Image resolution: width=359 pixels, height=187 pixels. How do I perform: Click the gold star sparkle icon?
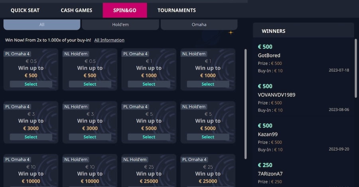click(x=231, y=33)
